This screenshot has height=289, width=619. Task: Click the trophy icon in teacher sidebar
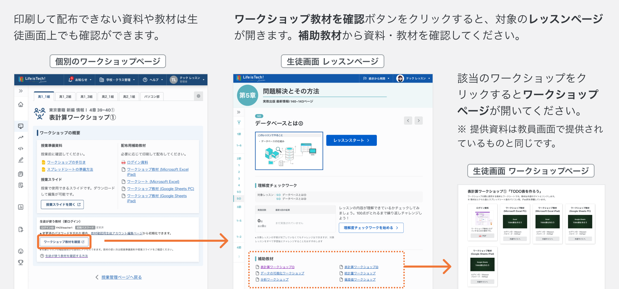click(21, 262)
